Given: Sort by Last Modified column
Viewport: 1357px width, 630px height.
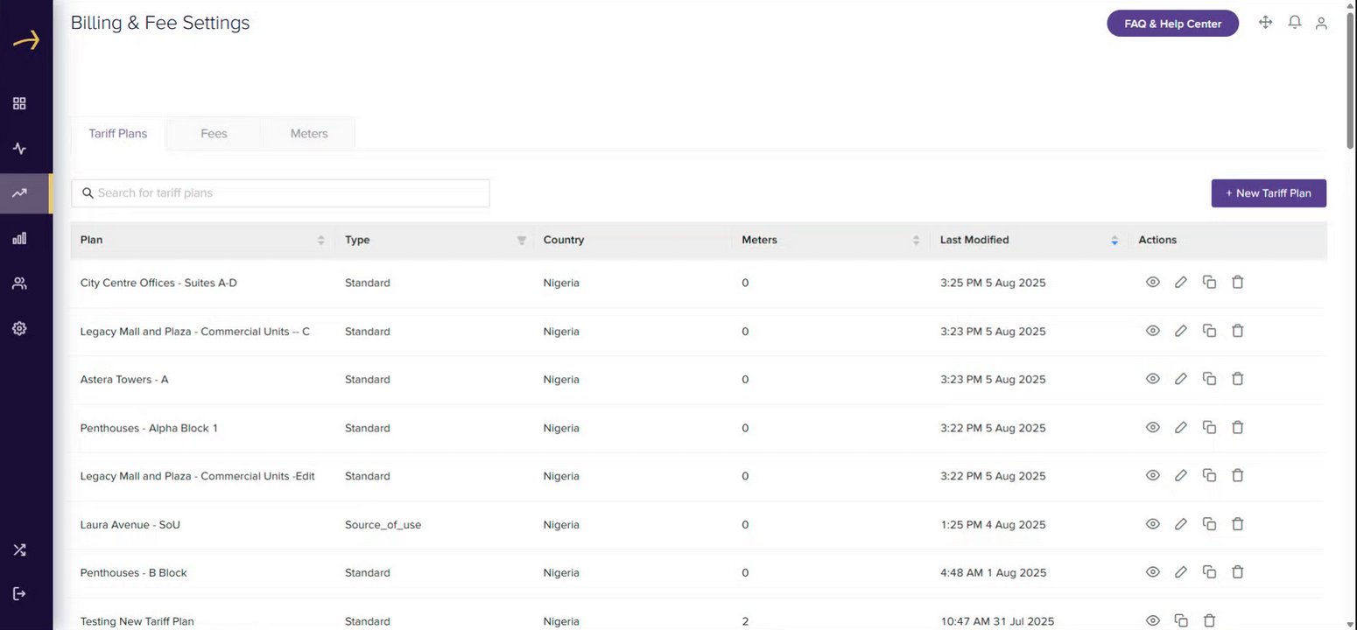Looking at the screenshot, I should (x=1114, y=240).
